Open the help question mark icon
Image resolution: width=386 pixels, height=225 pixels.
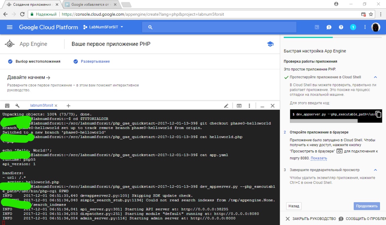[341, 27]
